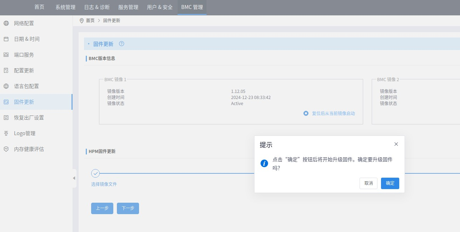Click the restore factory settings icon

click(x=6, y=118)
